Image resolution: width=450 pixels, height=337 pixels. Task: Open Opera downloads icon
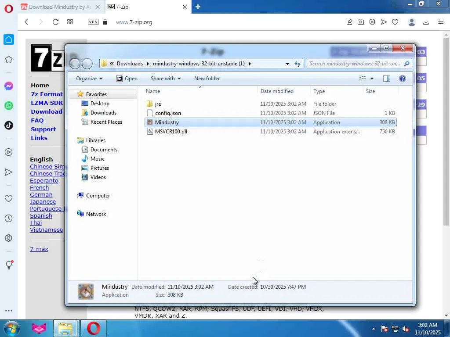coord(426,22)
